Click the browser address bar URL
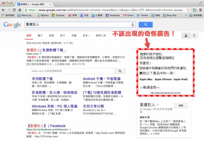Viewport: 204px width, 141px height. (107, 10)
